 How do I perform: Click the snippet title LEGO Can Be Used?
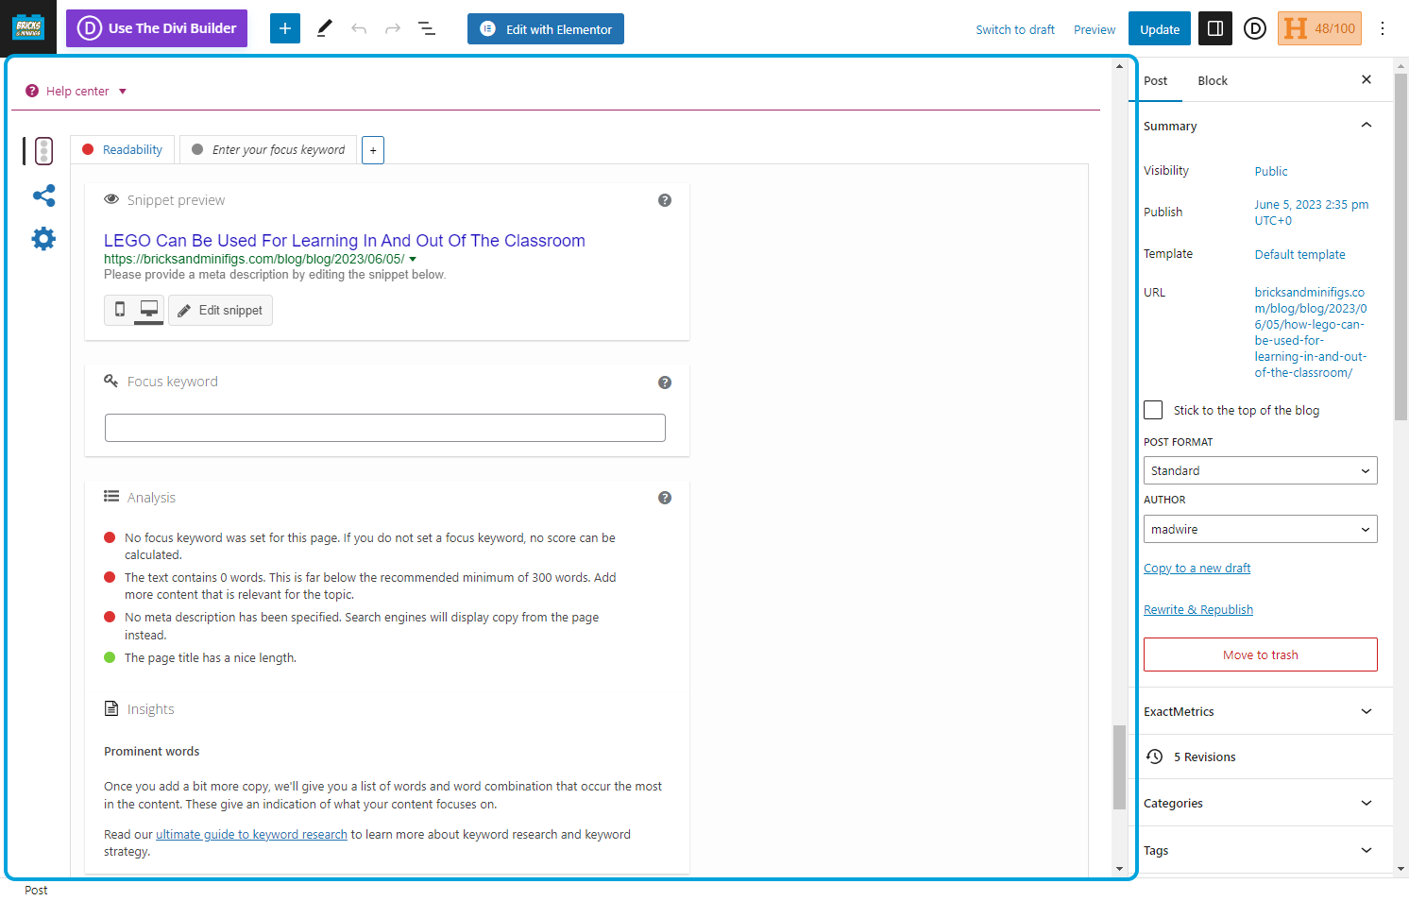345,241
